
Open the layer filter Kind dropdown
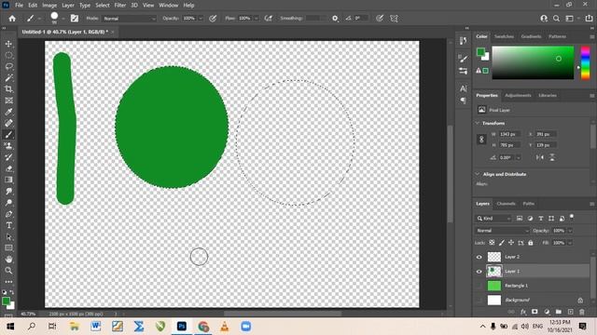pos(493,219)
